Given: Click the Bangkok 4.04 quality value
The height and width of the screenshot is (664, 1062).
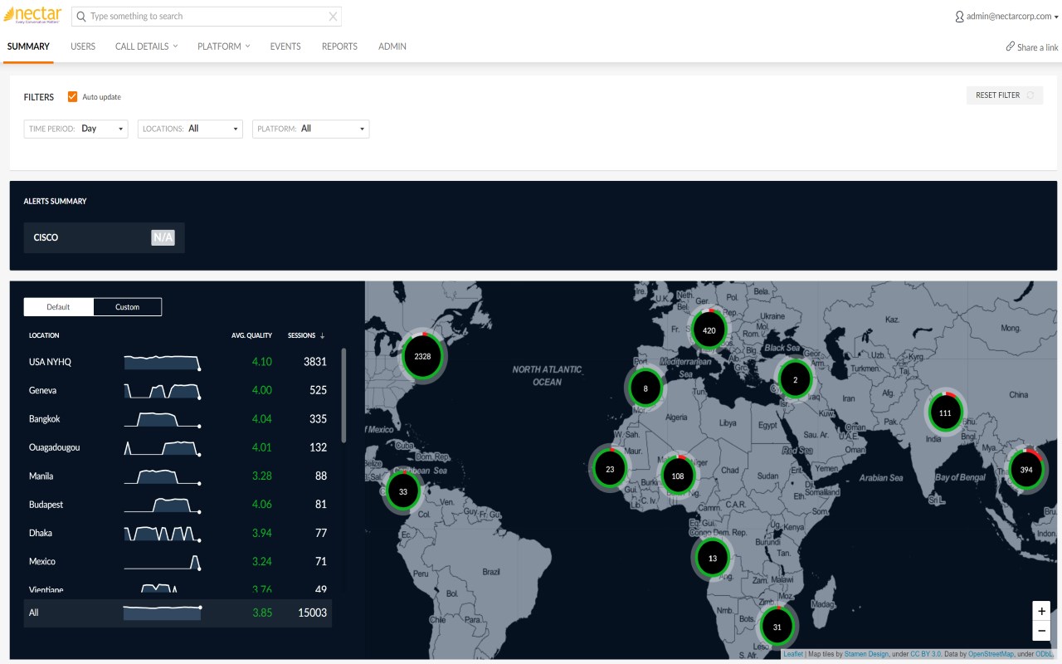Looking at the screenshot, I should [x=261, y=419].
